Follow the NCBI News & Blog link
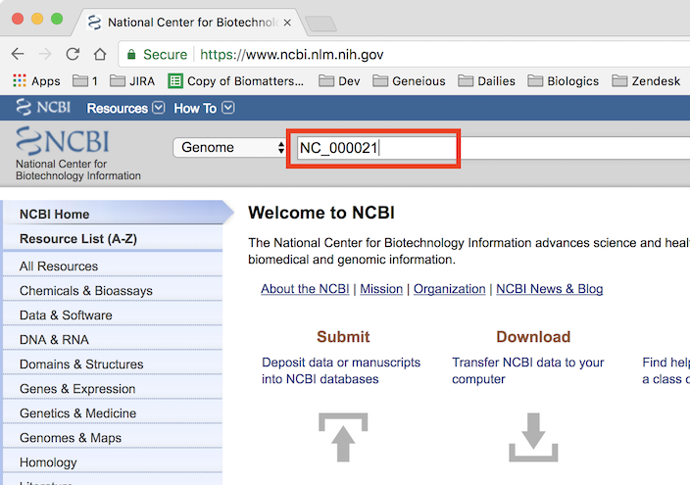 550,289
